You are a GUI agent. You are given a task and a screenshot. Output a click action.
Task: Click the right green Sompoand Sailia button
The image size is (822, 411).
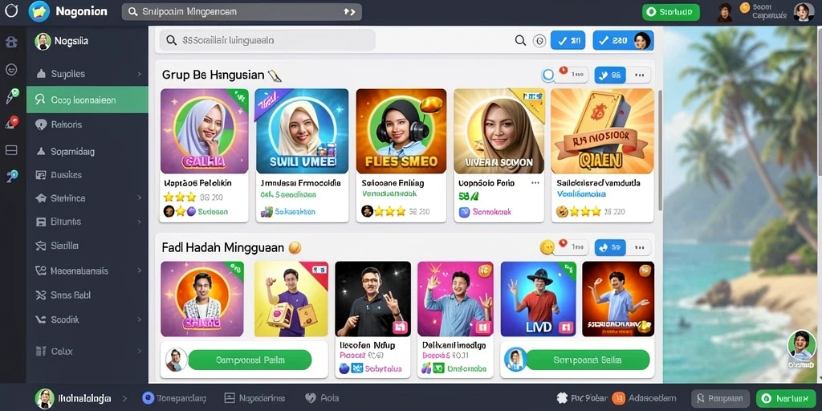[588, 360]
